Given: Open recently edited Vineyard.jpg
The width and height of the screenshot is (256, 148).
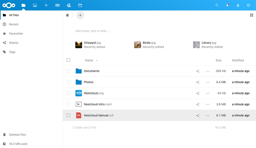Looking at the screenshot, I should [90, 45].
